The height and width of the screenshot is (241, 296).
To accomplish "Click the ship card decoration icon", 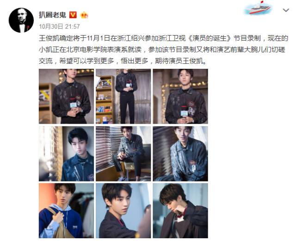I will 258,8.
